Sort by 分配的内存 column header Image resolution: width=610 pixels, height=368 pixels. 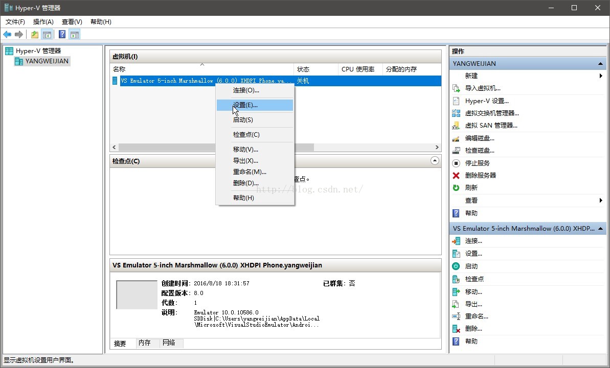pyautogui.click(x=412, y=69)
